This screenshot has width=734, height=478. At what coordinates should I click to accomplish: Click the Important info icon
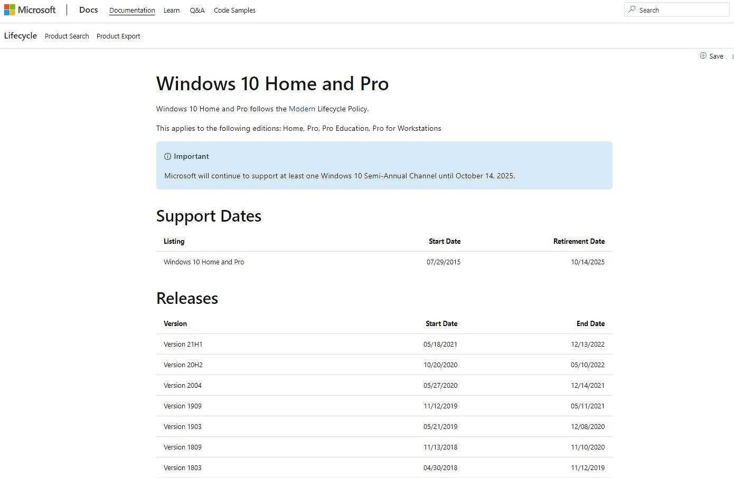click(x=168, y=157)
